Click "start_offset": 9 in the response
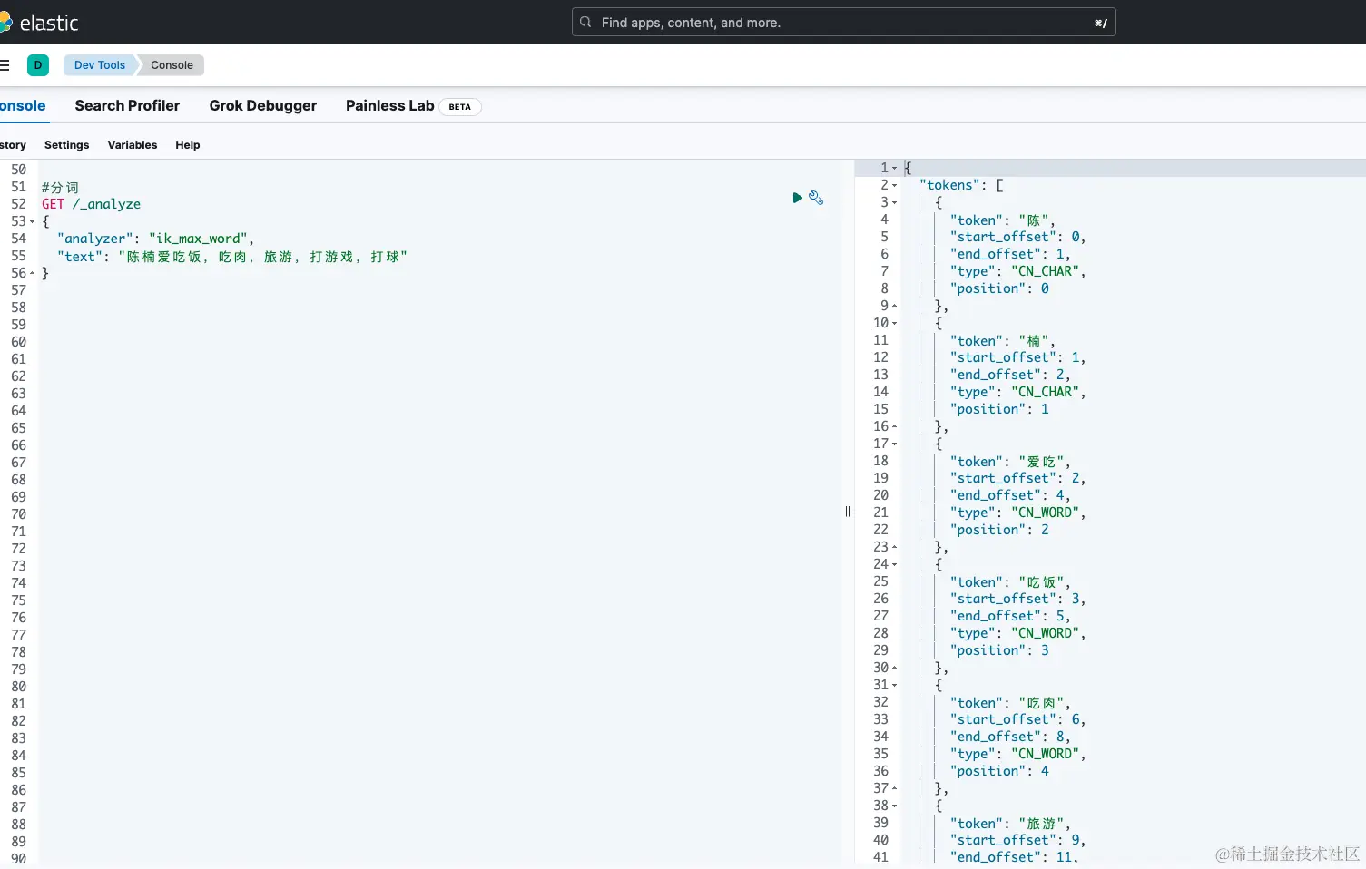 point(1018,841)
